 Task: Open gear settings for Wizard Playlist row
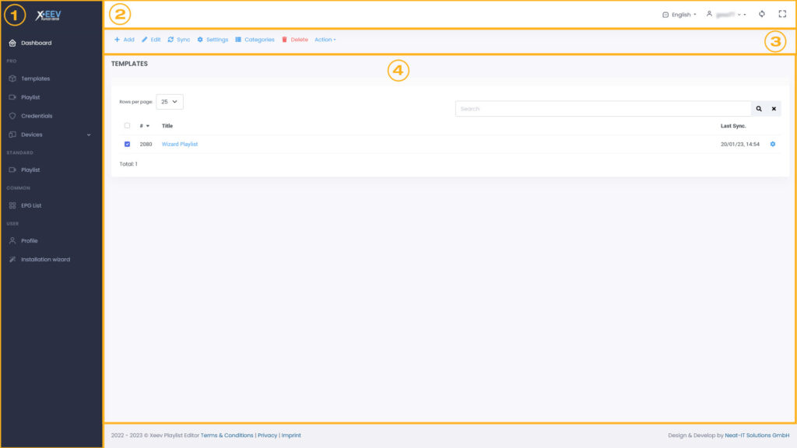coord(773,144)
